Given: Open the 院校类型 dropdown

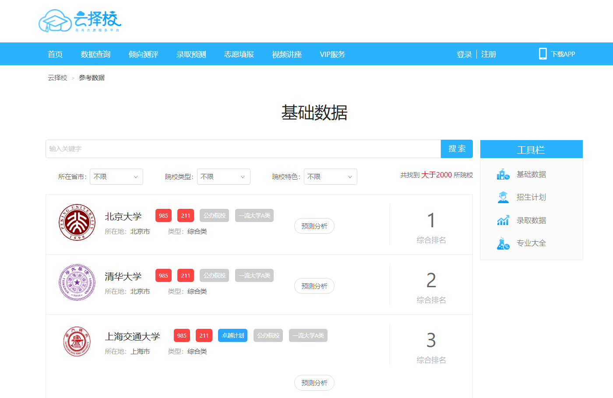Looking at the screenshot, I should point(224,176).
